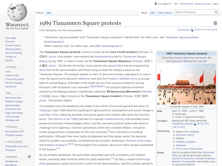Open the Tiananmen Square infobox photo
The image size is (222, 166).
pyautogui.click(x=186, y=84)
